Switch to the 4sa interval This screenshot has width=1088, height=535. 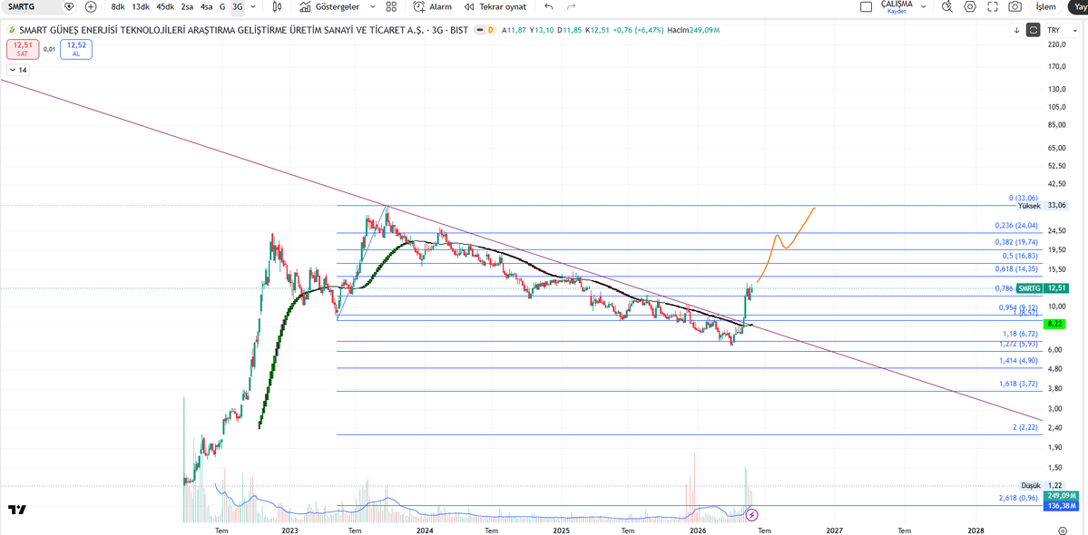coord(206,6)
